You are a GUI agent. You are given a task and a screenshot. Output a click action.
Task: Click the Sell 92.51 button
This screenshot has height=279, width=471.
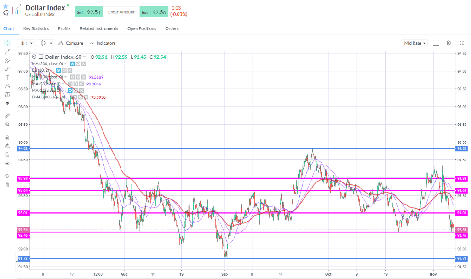(x=89, y=12)
